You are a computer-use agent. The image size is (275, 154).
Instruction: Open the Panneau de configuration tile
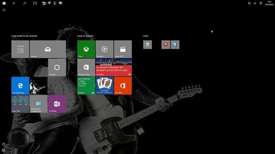click(39, 104)
